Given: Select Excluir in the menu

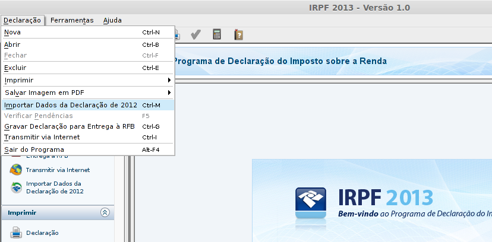Looking at the screenshot, I should tap(88, 68).
